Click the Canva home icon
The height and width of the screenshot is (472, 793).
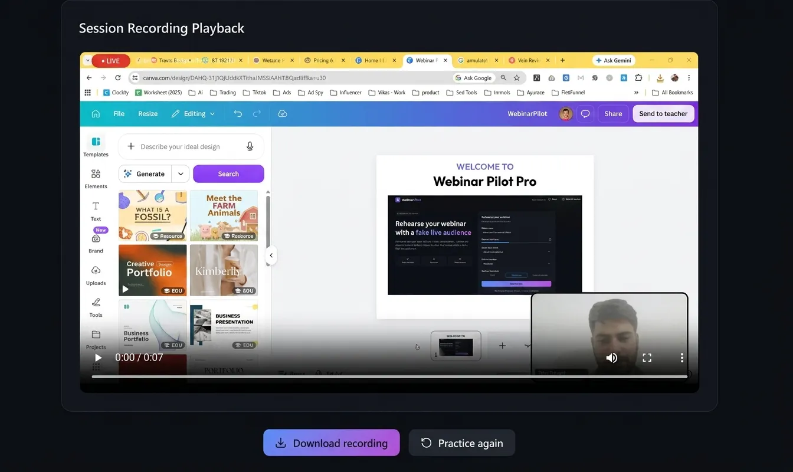coord(96,114)
